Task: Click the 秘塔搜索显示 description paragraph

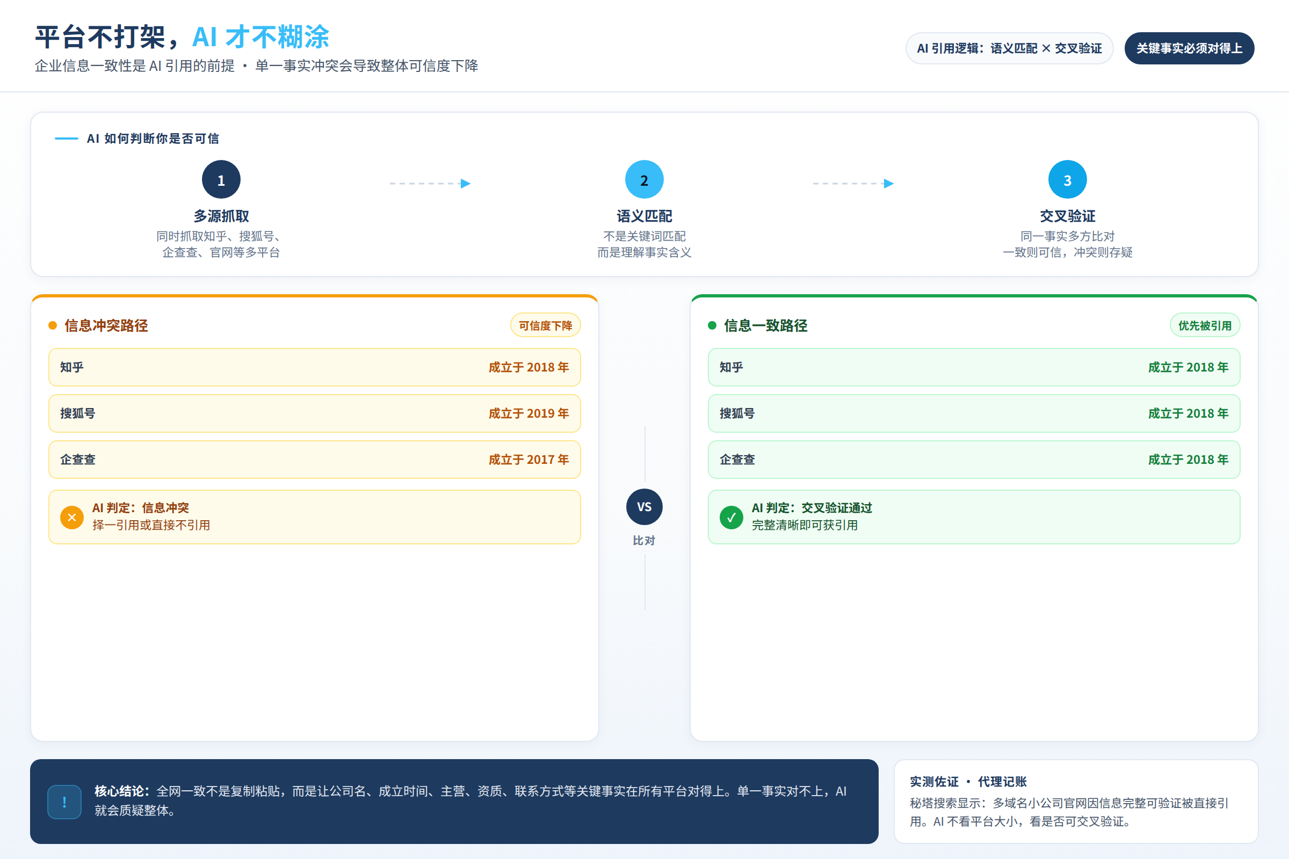Action: (1069, 812)
